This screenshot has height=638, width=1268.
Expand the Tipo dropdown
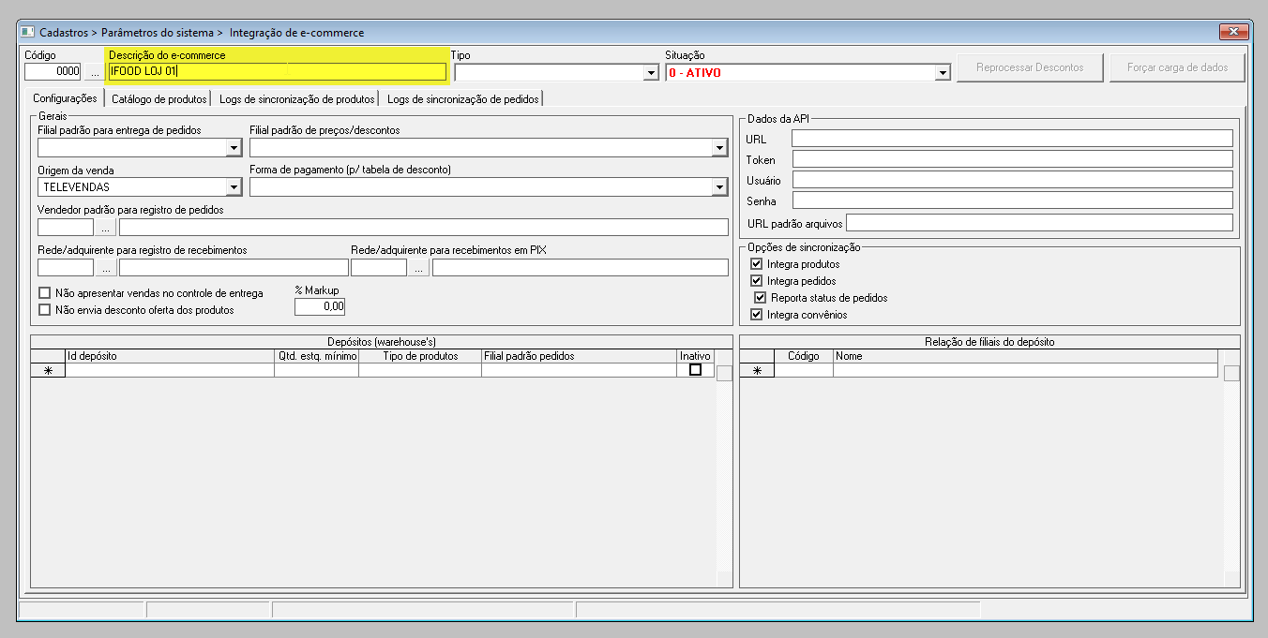[x=651, y=72]
